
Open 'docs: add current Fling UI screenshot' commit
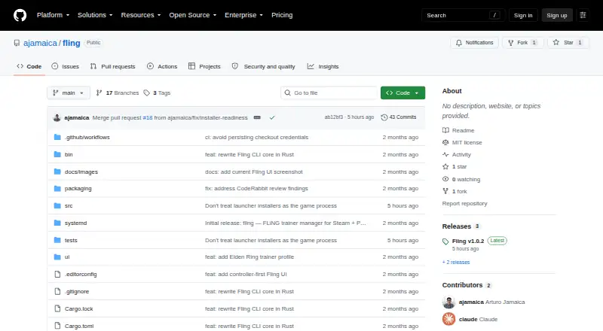(x=254, y=172)
